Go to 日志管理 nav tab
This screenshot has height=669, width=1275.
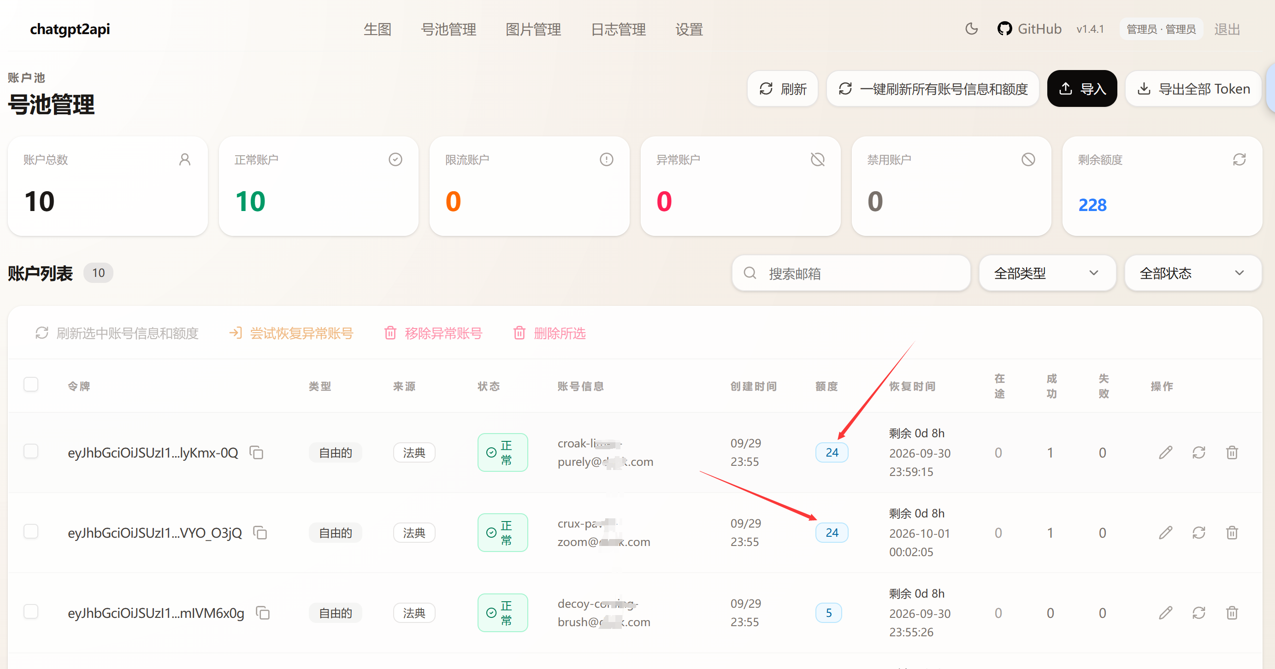[618, 29]
